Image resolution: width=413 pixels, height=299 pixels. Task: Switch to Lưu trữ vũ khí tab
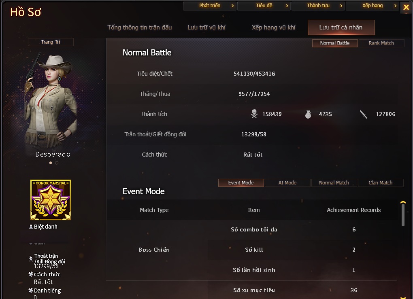click(206, 28)
